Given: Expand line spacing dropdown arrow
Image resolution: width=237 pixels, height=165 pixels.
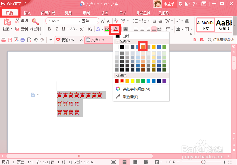Looking at the screenshot, I should point(172,29).
